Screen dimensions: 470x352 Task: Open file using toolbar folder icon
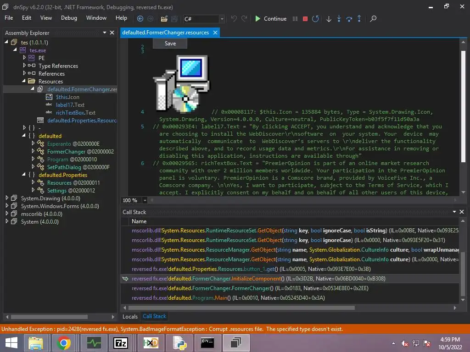coord(164,18)
